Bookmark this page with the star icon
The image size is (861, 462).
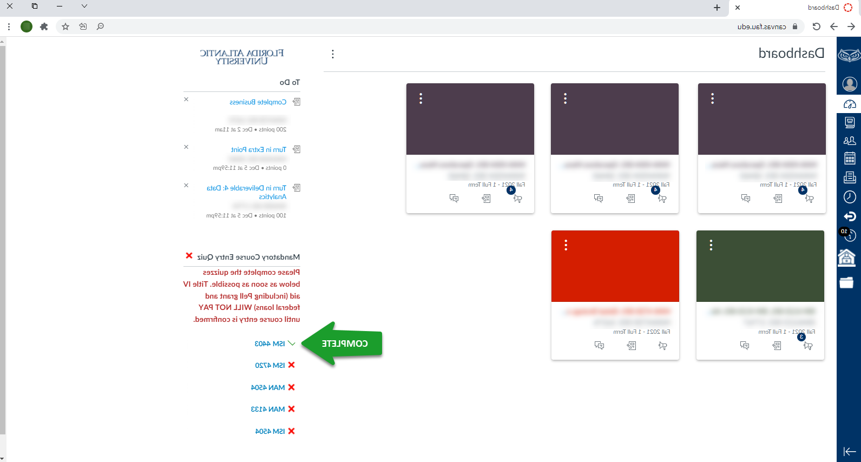click(x=65, y=27)
